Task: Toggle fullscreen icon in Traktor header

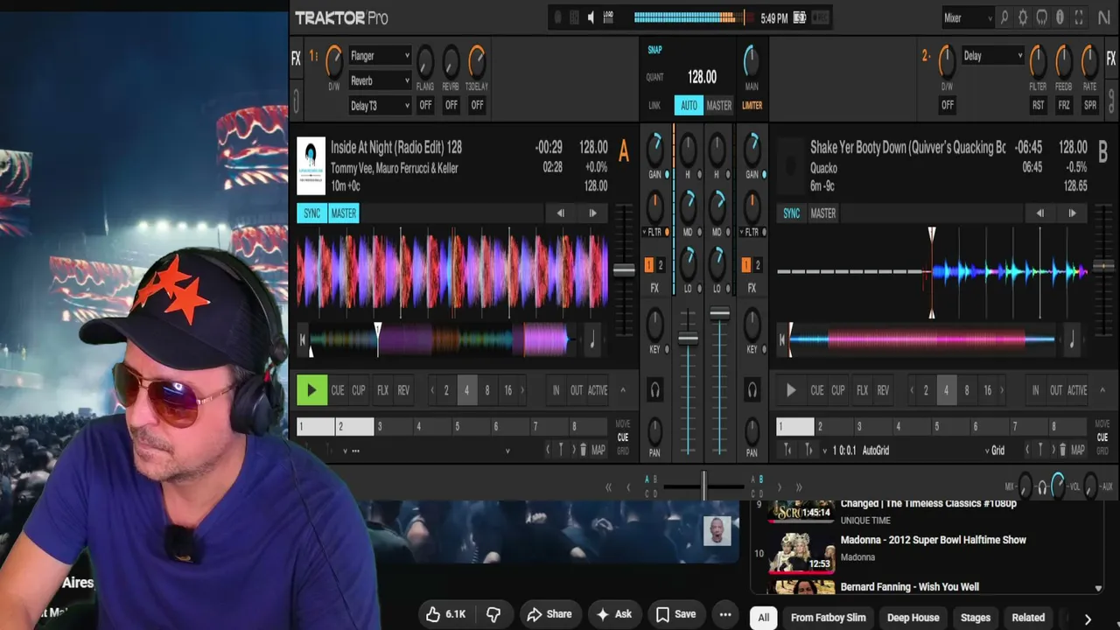Action: pyautogui.click(x=1079, y=17)
